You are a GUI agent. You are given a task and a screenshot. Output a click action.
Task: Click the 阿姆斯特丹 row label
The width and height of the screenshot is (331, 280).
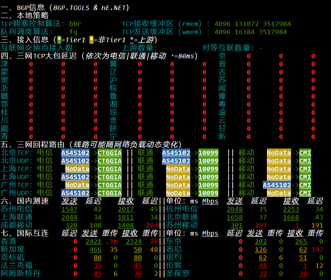click(21, 274)
